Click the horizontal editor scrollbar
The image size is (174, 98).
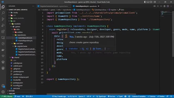pyautogui.click(x=91, y=94)
